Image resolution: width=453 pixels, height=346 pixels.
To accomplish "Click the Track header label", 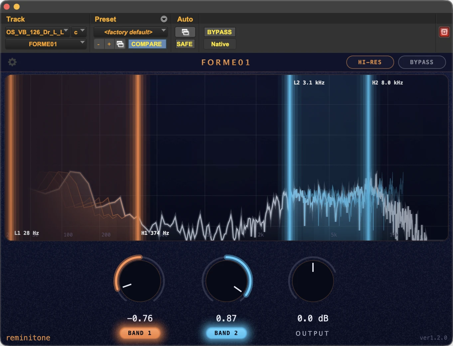I will coord(16,19).
